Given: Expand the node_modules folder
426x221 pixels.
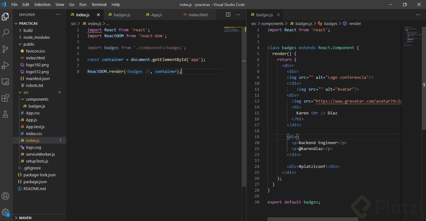Looking at the screenshot, I should (x=36, y=37).
